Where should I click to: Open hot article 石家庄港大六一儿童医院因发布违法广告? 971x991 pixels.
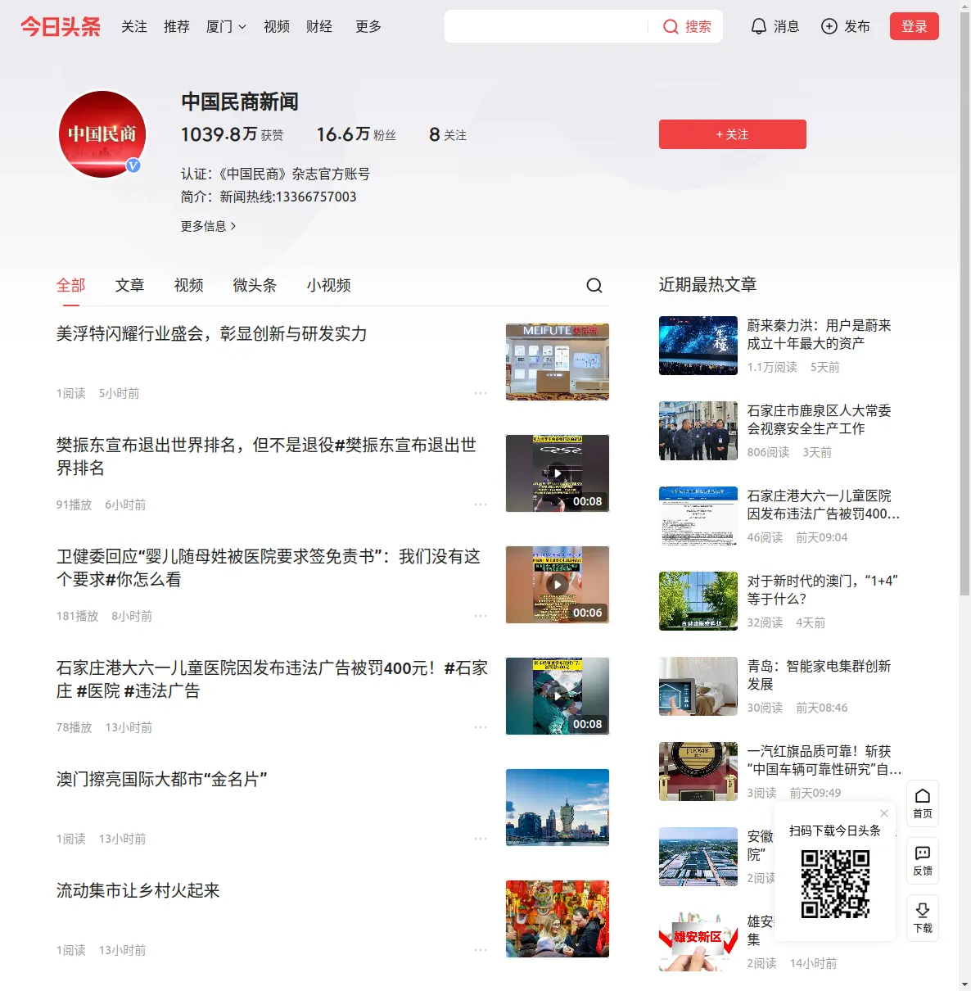pos(824,505)
